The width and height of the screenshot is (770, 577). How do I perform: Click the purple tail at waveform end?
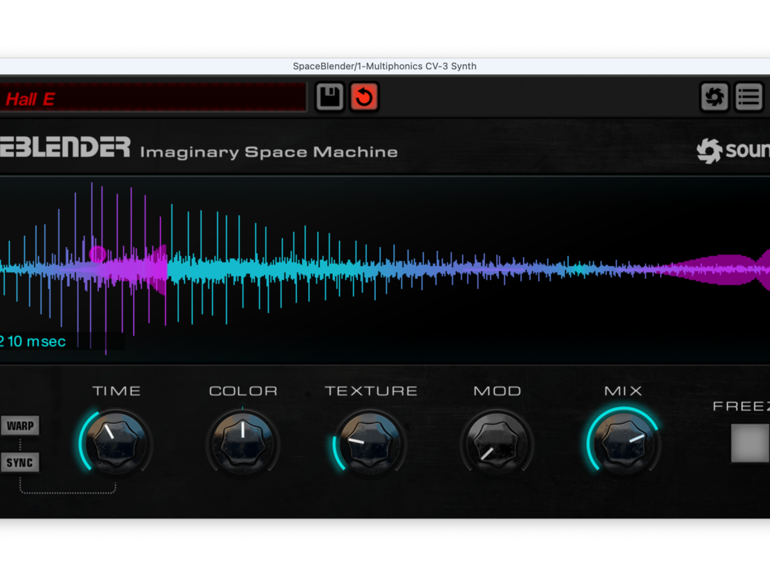pyautogui.click(x=719, y=269)
